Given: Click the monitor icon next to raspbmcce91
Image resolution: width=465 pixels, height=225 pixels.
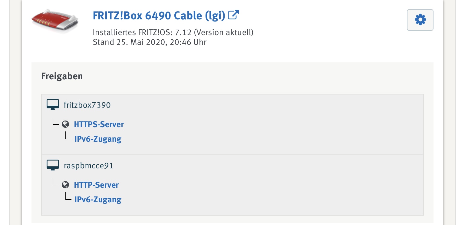Looking at the screenshot, I should click(x=53, y=165).
